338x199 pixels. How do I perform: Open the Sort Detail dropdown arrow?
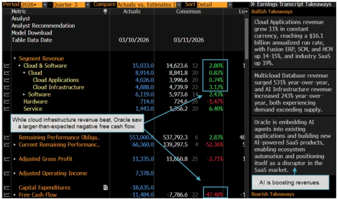click(230, 5)
